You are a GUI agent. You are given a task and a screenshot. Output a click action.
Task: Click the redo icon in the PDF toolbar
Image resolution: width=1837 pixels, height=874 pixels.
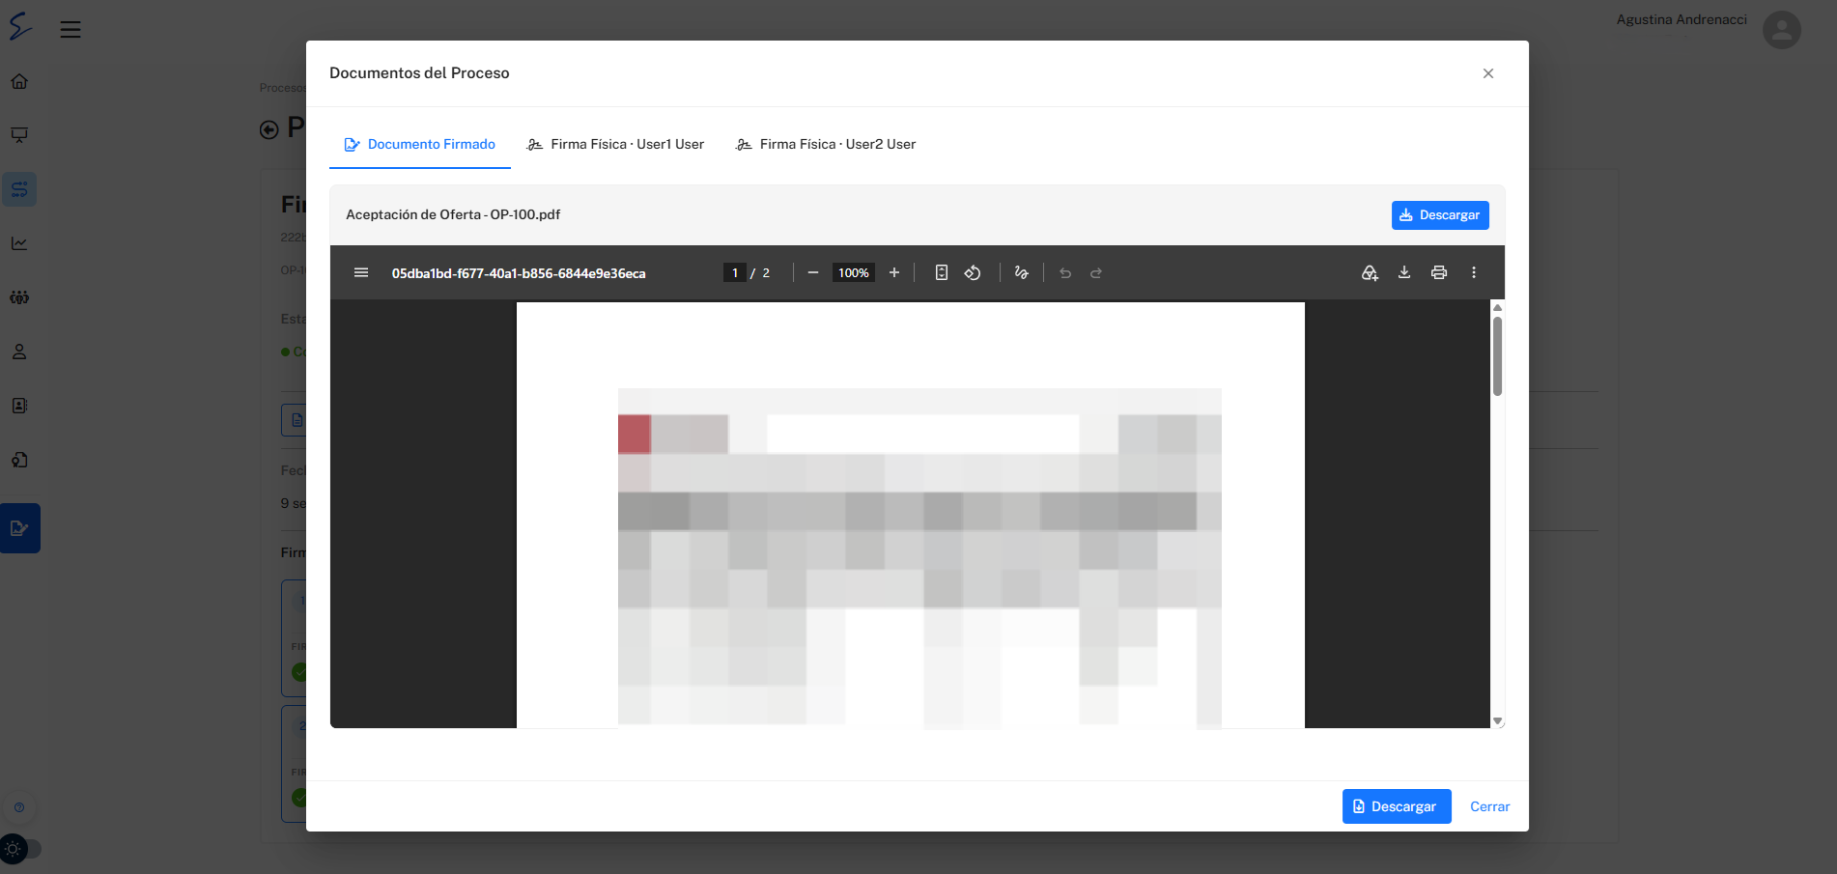1096,273
